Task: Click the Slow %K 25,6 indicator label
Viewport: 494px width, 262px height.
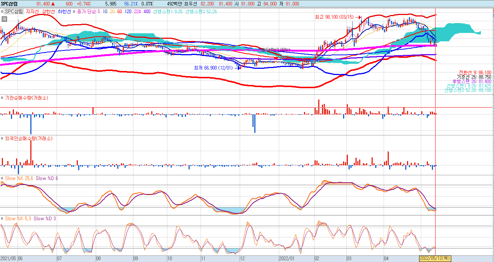Action: coord(19,178)
